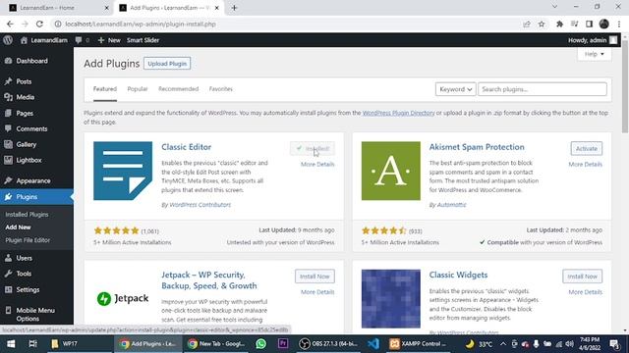The width and height of the screenshot is (629, 353).
Task: Open Plugin File Editor submenu item
Action: coord(28,240)
